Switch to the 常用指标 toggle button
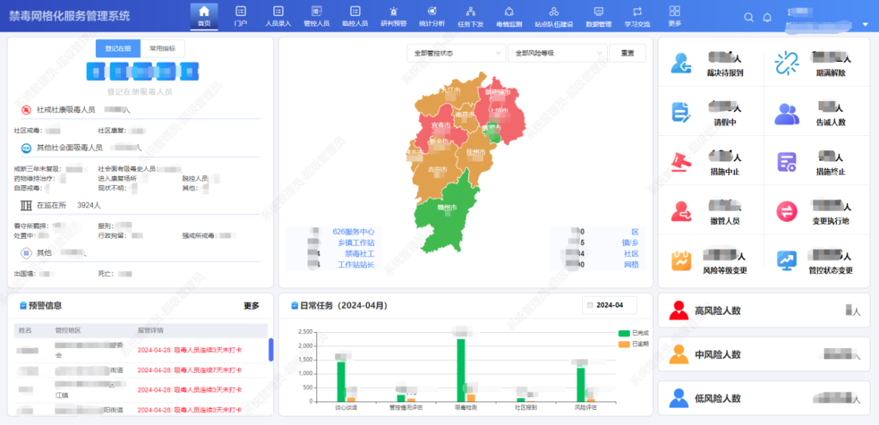879x425 pixels. 162,48
